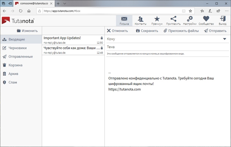Go back in the browser
This screenshot has height=147, width=231.
click(x=4, y=11)
